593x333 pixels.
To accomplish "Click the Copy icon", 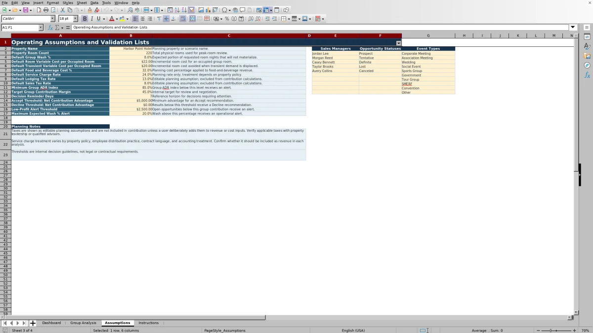I will click(70, 10).
